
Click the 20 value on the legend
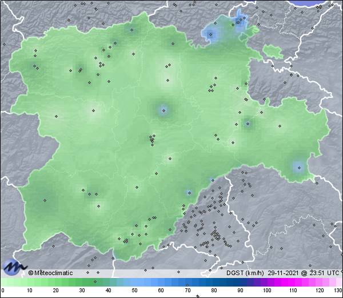coord(56,291)
